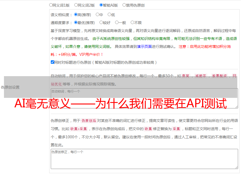The image size is (241, 174).
Task: Click the 减肥茶 example keyword
Action: click(x=201, y=76)
